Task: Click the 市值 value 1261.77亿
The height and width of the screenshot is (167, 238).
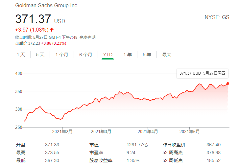Action: click(x=137, y=145)
